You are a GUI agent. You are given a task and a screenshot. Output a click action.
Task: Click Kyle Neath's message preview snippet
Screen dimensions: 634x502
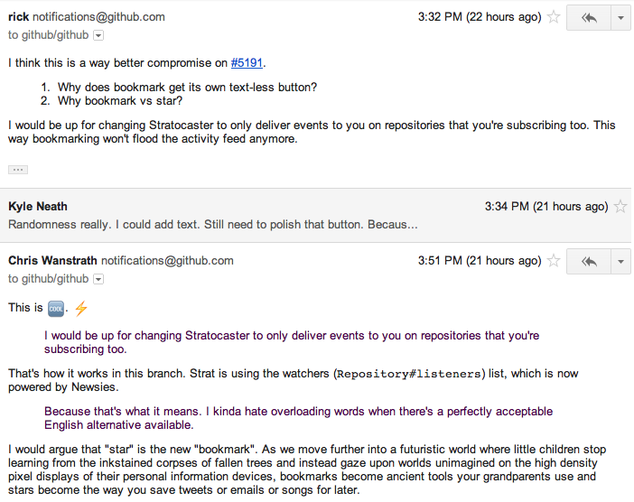click(x=213, y=224)
